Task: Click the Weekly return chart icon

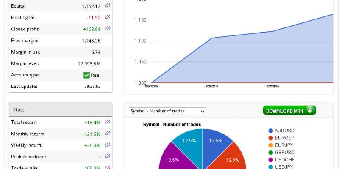Action: pyautogui.click(x=108, y=145)
